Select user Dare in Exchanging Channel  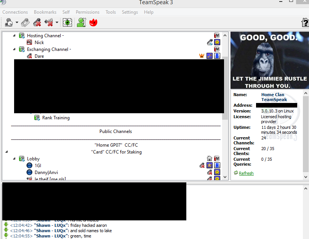click(x=39, y=56)
